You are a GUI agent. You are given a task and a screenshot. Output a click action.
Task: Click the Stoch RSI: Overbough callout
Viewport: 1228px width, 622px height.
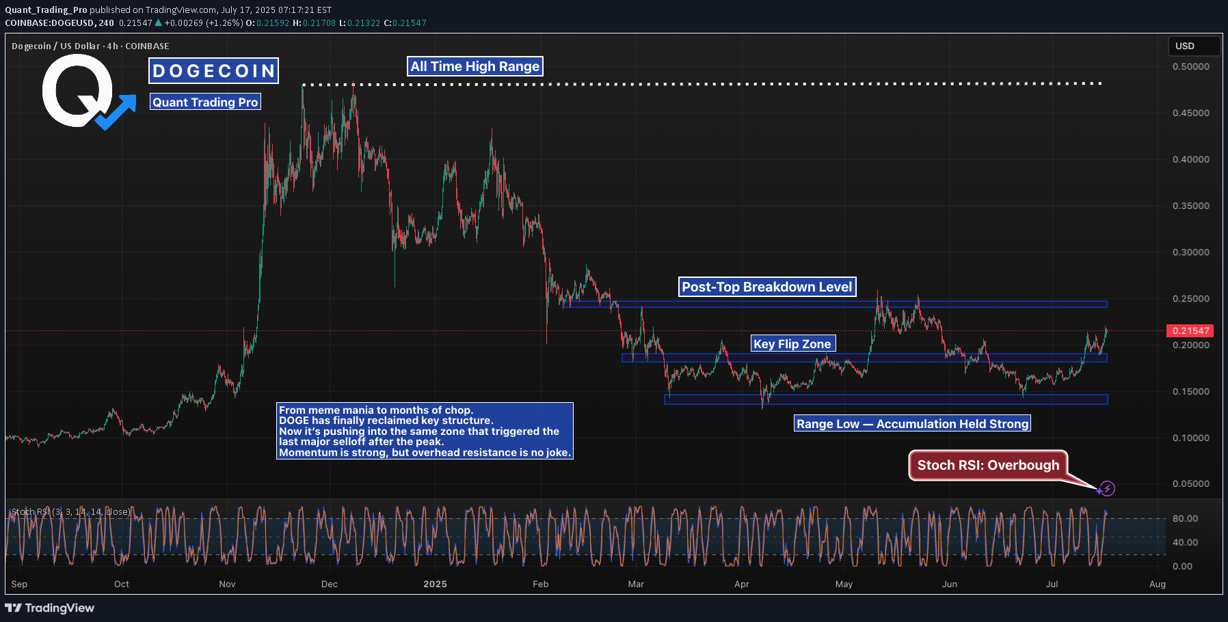pyautogui.click(x=988, y=465)
